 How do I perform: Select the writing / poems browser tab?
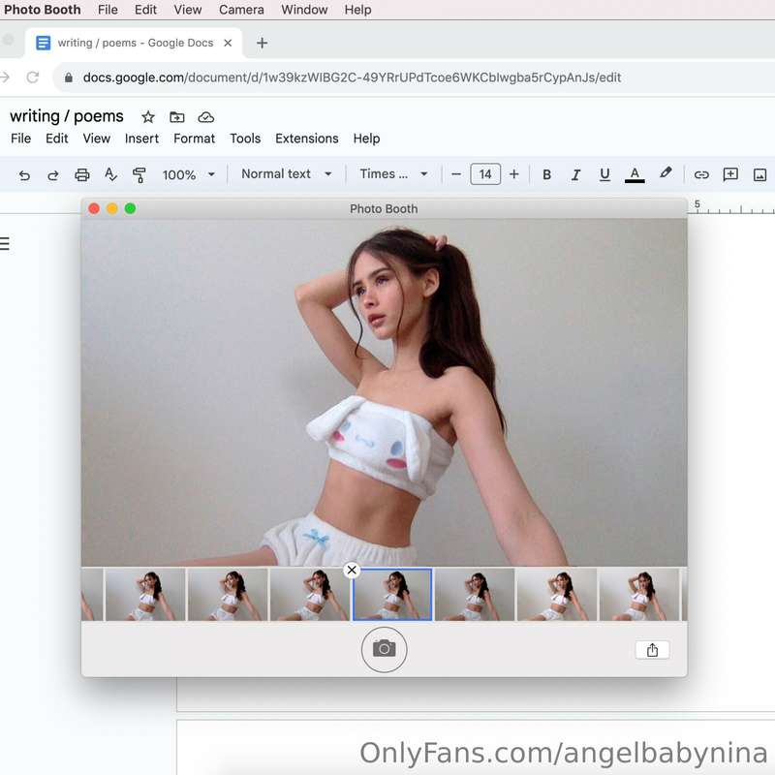tap(134, 43)
